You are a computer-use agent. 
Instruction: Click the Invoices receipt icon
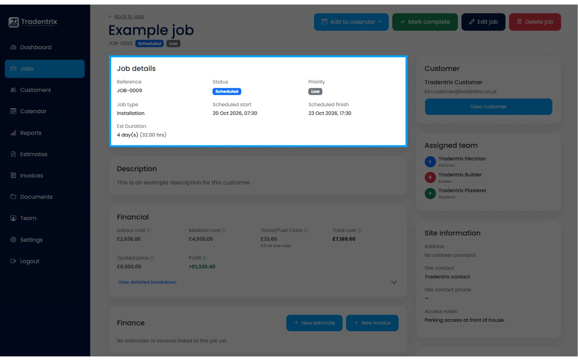coord(13,176)
